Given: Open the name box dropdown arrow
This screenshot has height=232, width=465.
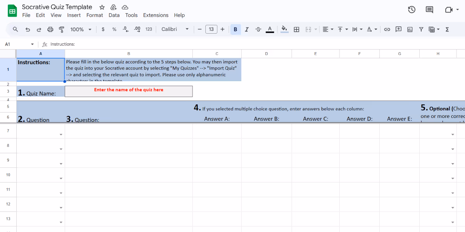Looking at the screenshot, I should coord(32,44).
